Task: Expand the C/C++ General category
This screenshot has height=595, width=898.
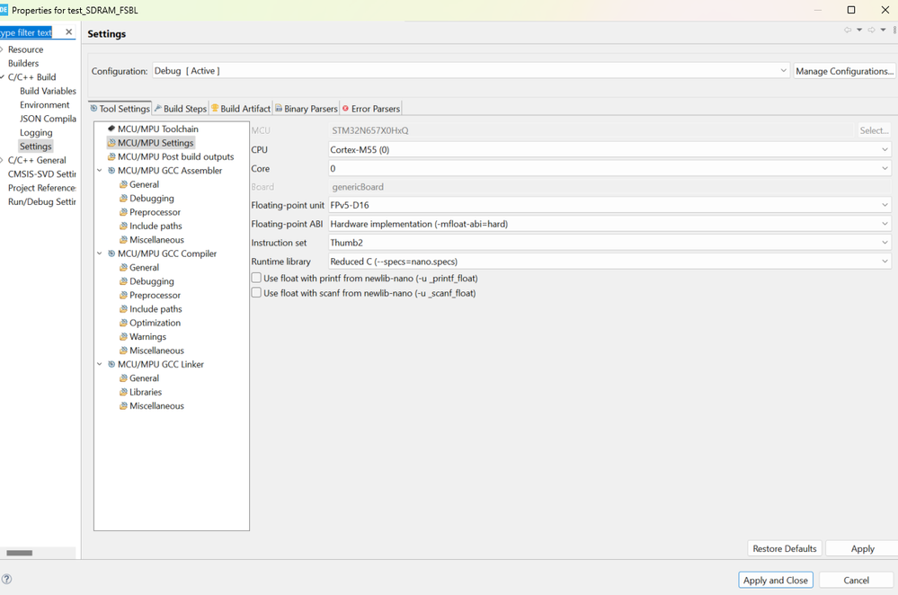Action: pos(3,160)
